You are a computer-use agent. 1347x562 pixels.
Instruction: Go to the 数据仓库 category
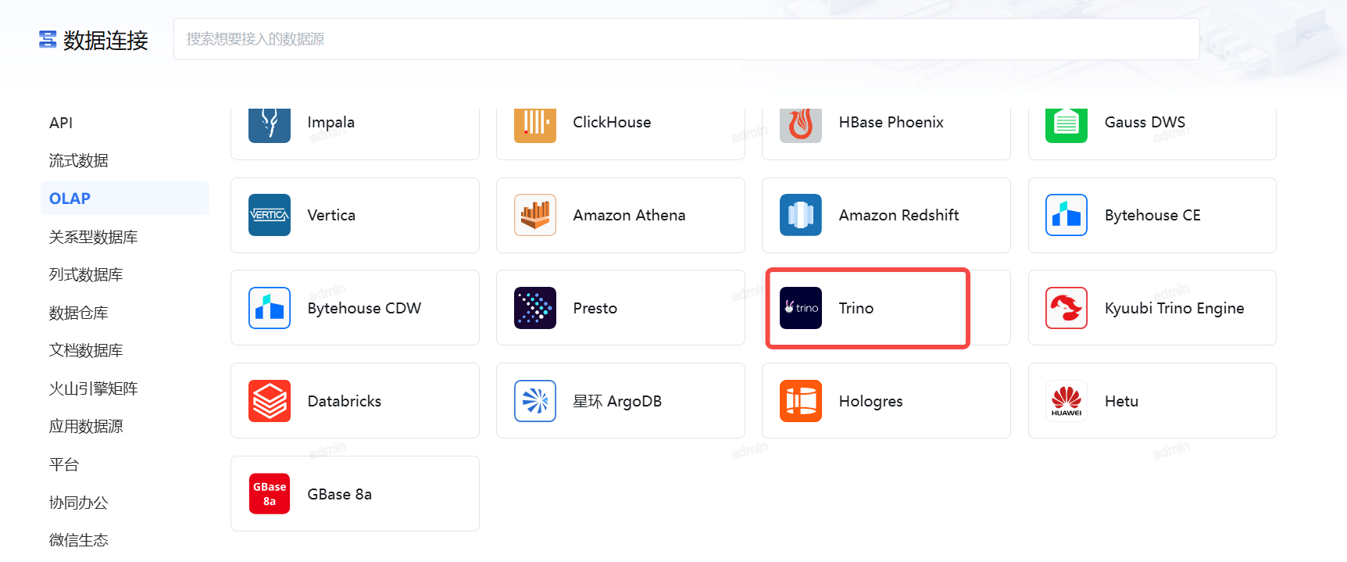click(x=78, y=313)
